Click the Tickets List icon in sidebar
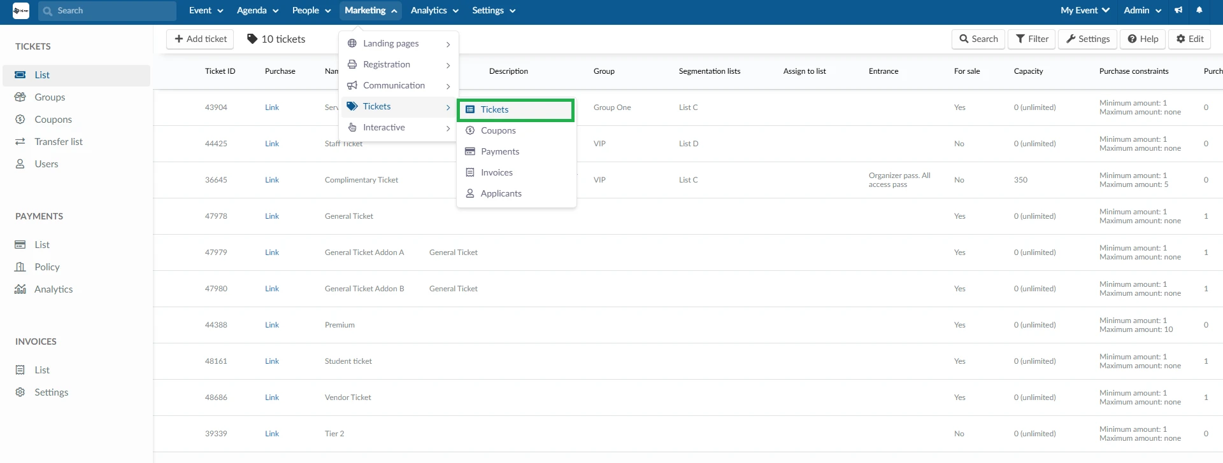Image resolution: width=1223 pixels, height=463 pixels. point(20,74)
